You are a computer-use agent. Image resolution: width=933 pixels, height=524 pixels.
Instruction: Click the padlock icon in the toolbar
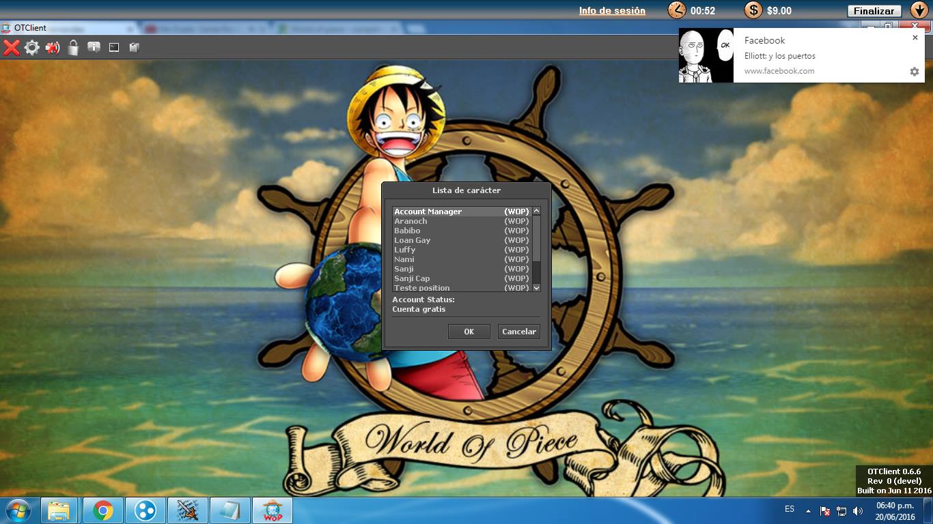pyautogui.click(x=73, y=47)
